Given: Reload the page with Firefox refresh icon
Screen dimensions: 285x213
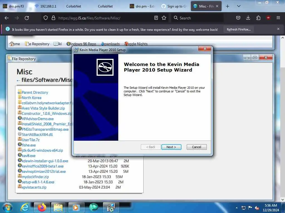Looking at the screenshot, I should click(x=27, y=18).
